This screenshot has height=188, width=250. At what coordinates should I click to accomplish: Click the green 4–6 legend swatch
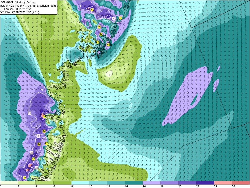45,183
